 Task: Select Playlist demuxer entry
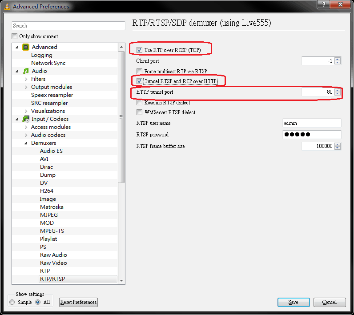(48, 239)
